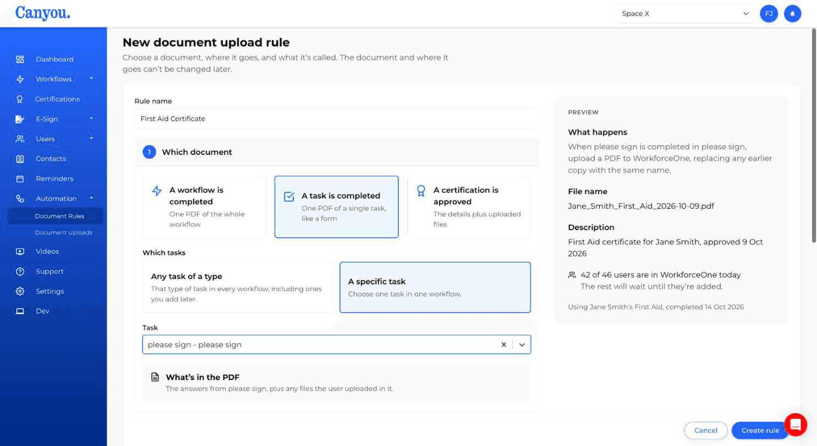Expand the Task dropdown chevron

(522, 345)
